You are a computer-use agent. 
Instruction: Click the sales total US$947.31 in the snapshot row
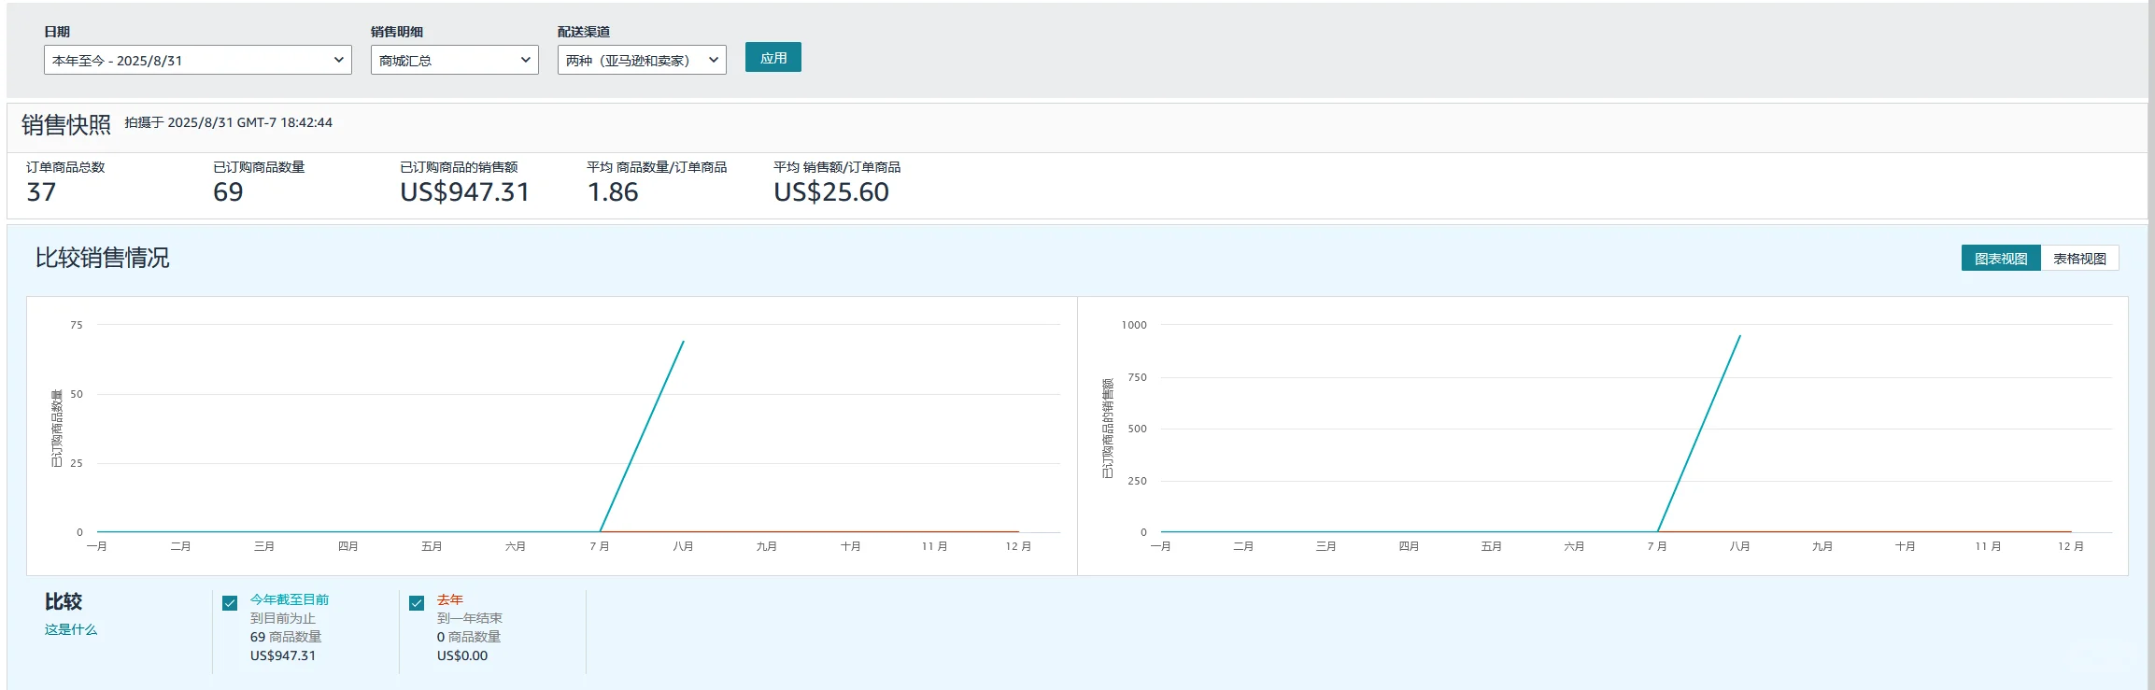(465, 192)
